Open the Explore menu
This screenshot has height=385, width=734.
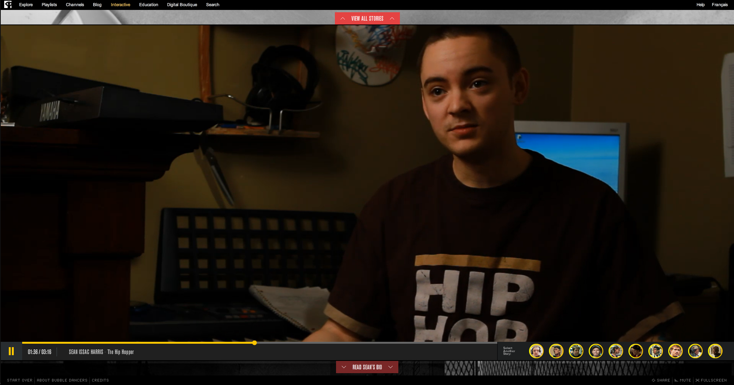[x=26, y=5]
